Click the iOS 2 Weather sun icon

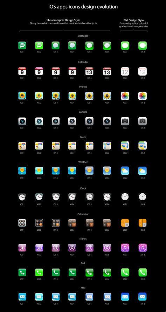tap(39, 171)
